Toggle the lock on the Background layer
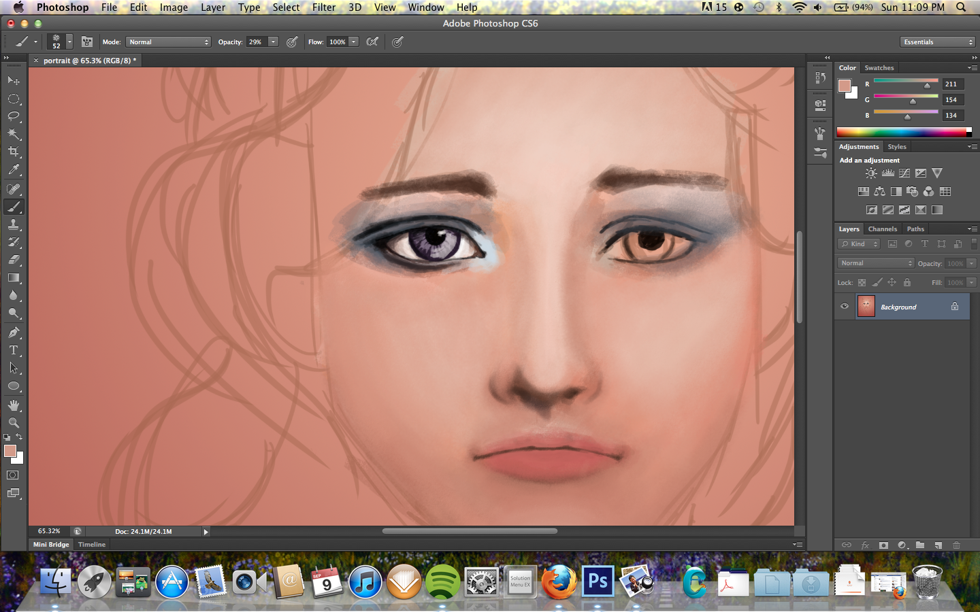This screenshot has height=612, width=980. [x=955, y=307]
